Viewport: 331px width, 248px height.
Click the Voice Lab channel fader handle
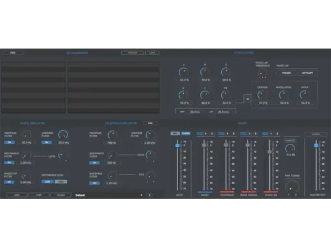click(x=270, y=152)
